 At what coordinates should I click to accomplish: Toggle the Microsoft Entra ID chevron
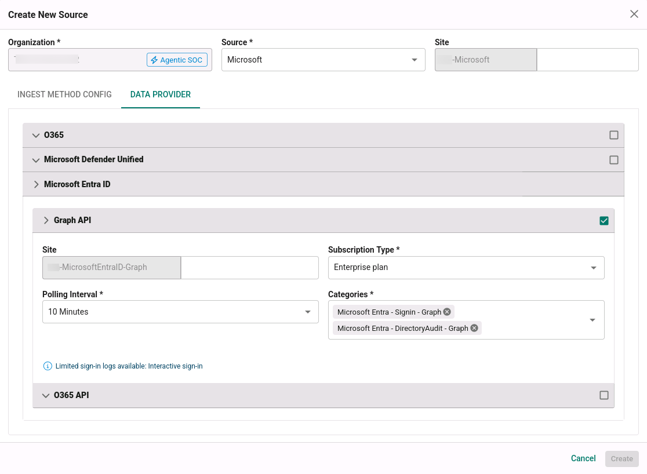point(36,184)
